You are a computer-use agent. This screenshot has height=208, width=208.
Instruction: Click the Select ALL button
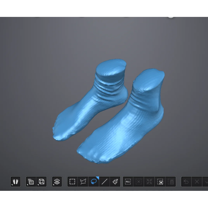[128, 181]
